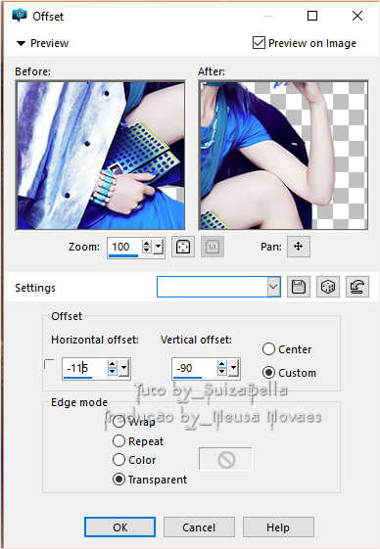Select the Center radio option
Viewport: 380px width, 549px height.
(268, 349)
